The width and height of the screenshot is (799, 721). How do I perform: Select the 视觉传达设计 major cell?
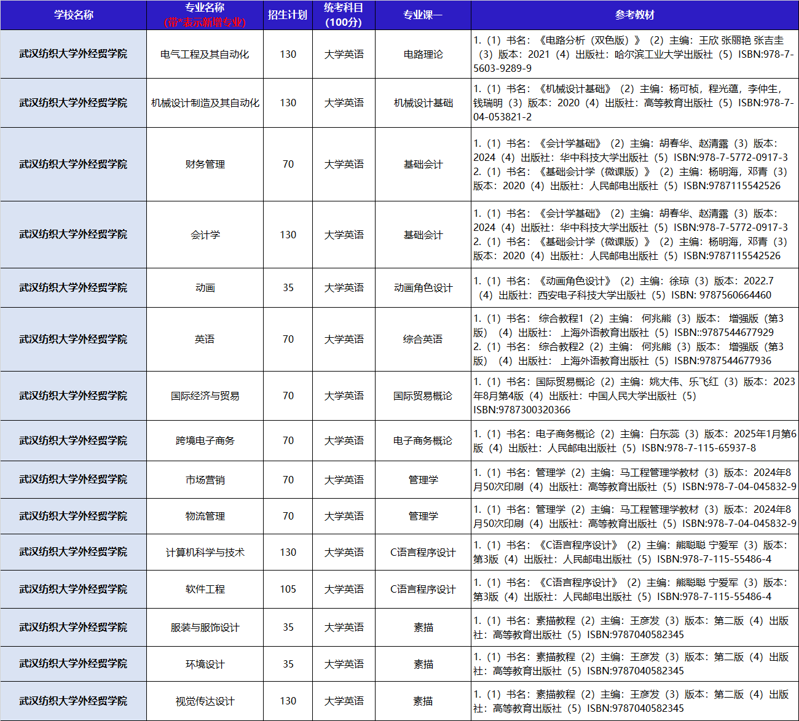coord(205,701)
